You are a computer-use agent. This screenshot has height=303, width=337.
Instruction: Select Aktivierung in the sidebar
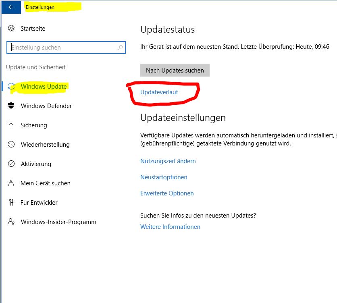36,164
